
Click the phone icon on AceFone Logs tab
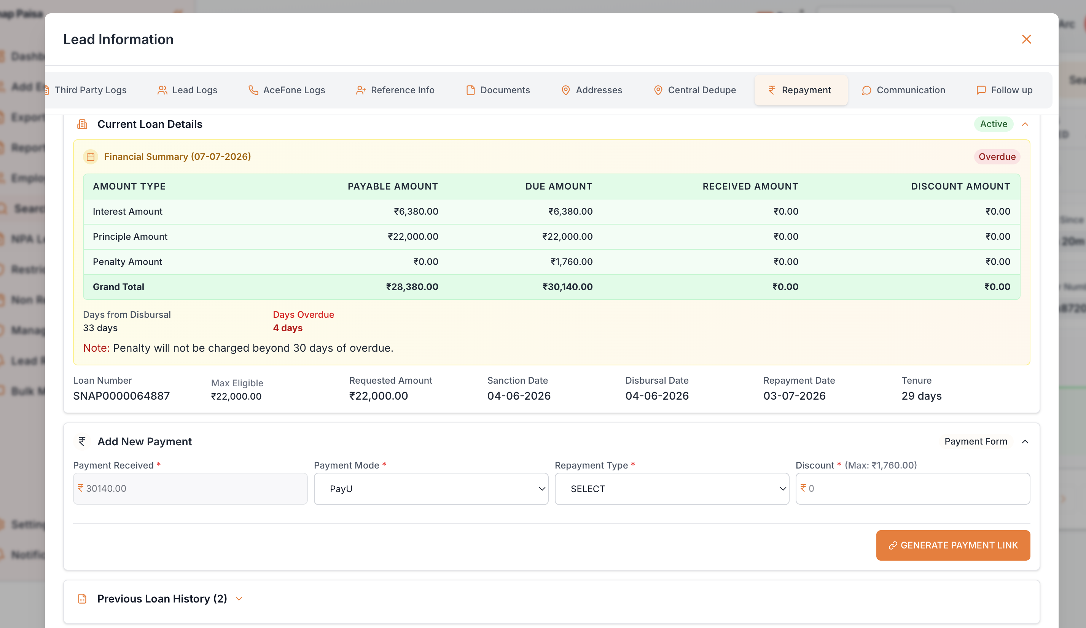click(x=253, y=90)
